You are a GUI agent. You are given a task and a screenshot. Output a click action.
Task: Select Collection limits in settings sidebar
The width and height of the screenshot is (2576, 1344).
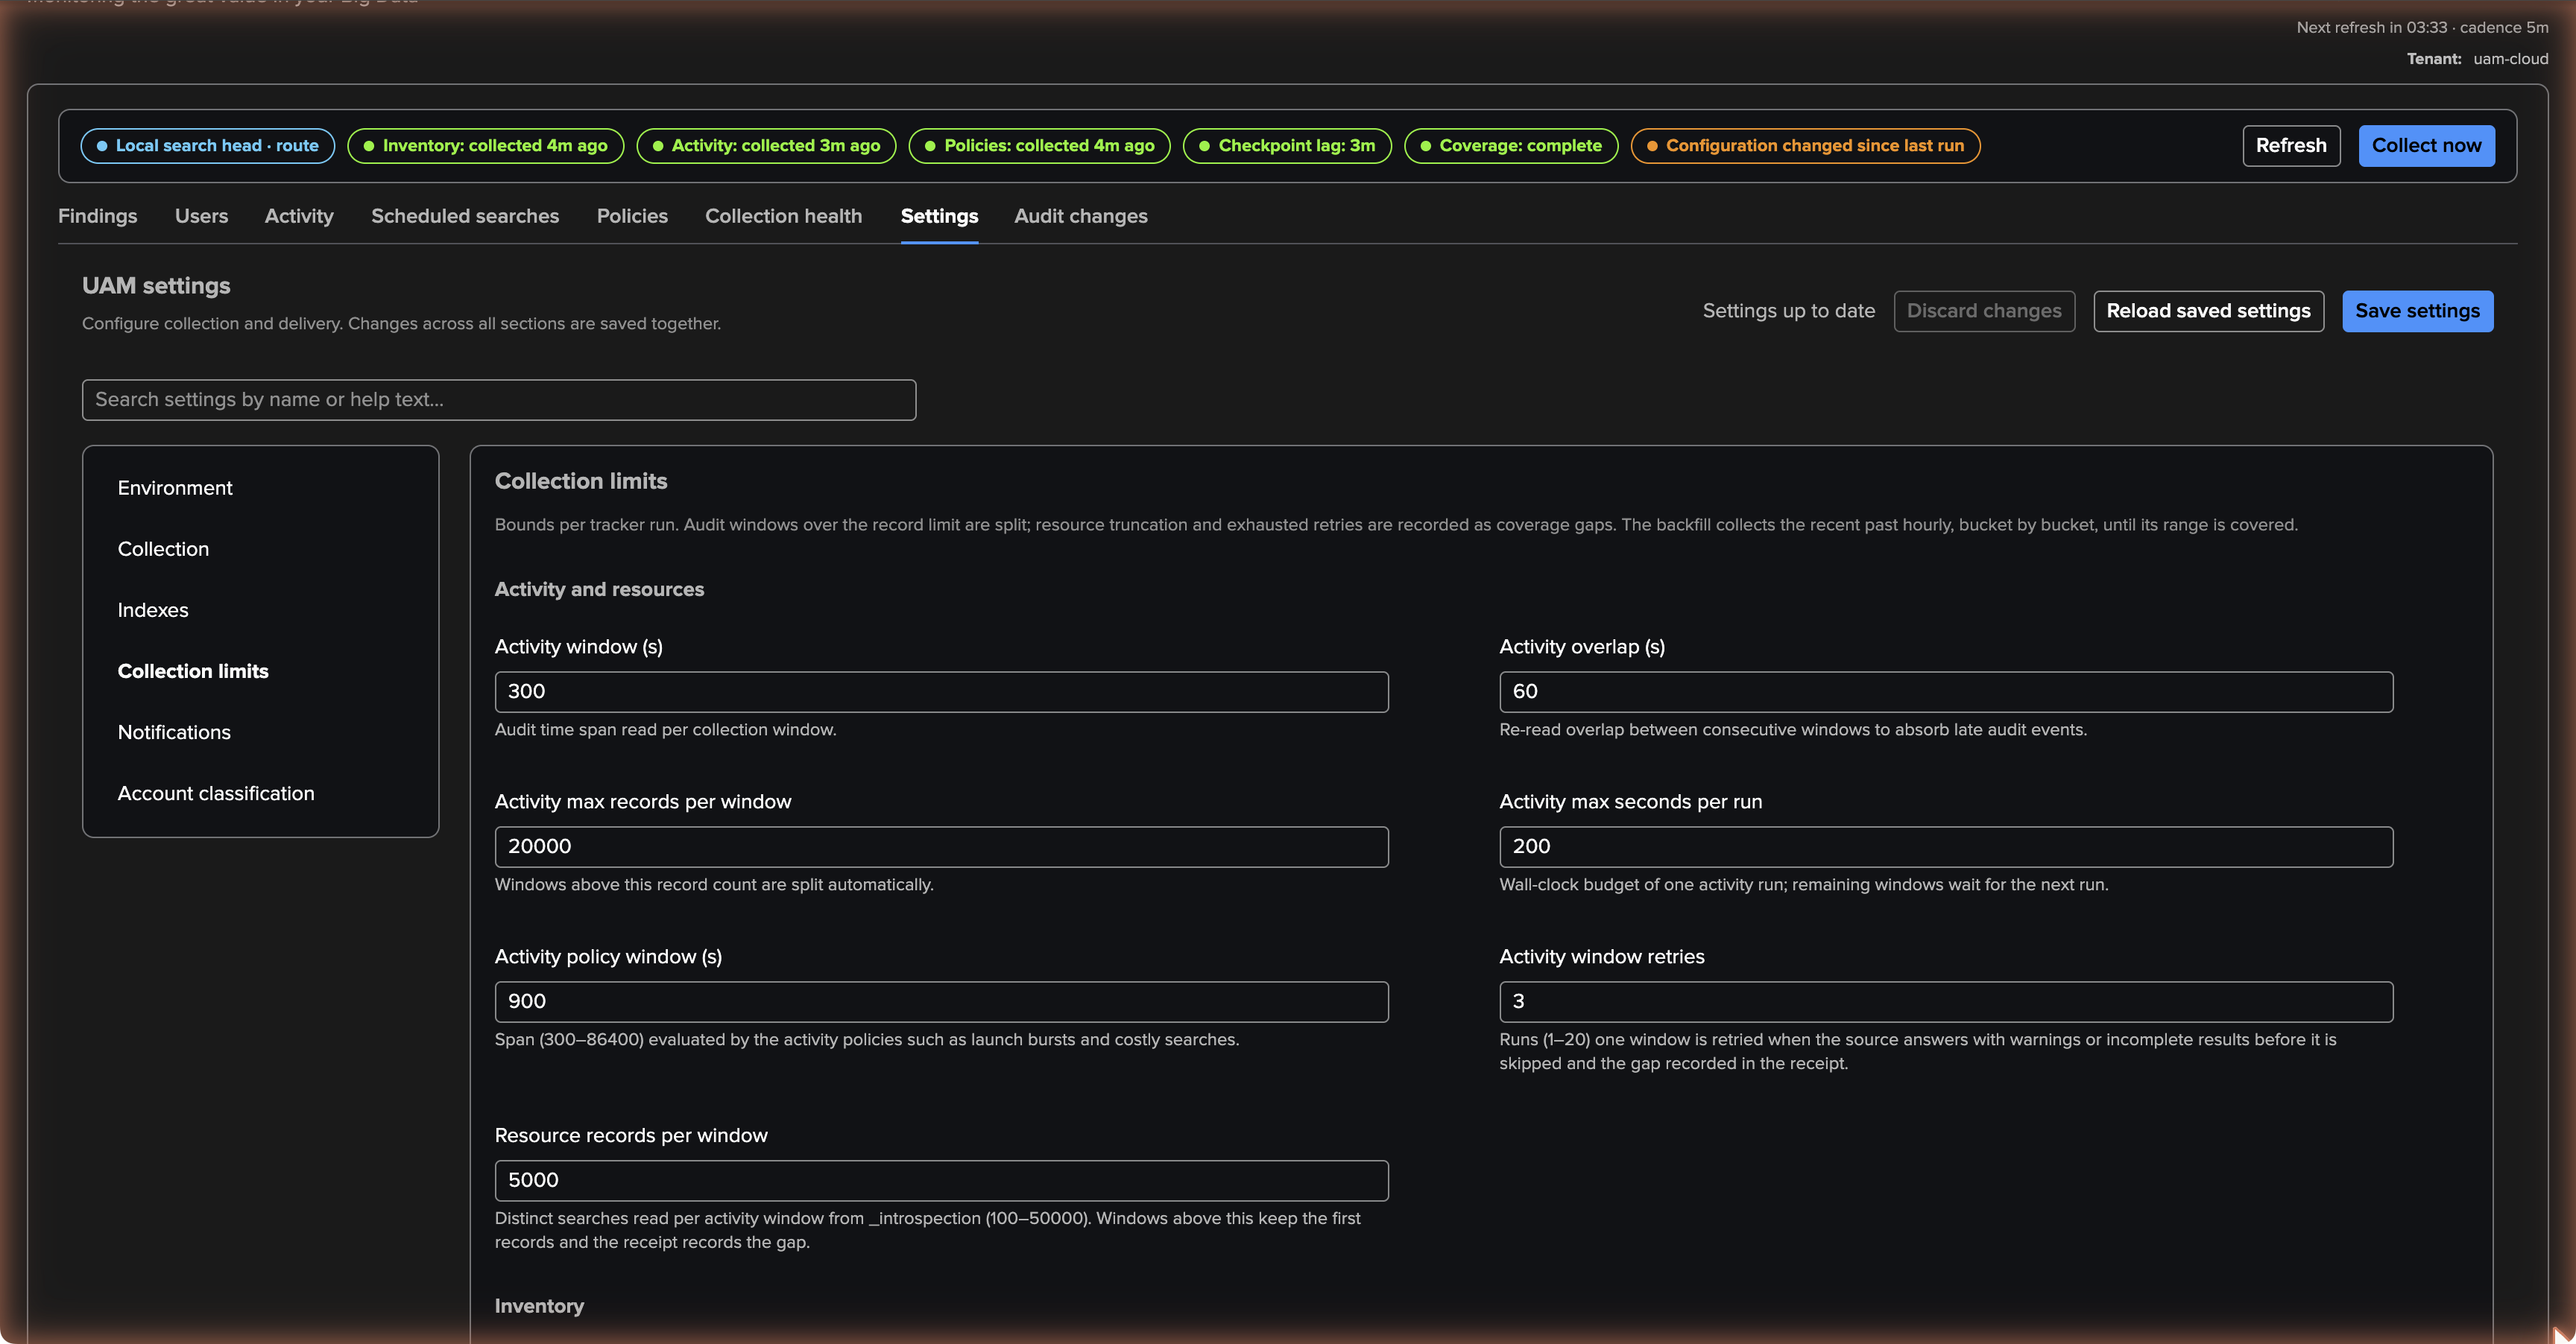click(193, 671)
